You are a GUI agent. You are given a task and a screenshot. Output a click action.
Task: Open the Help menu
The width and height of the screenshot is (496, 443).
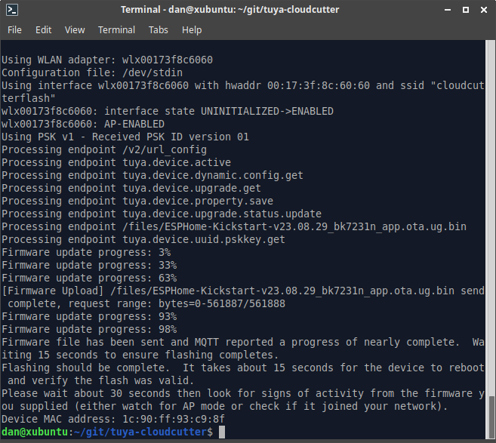click(x=192, y=30)
